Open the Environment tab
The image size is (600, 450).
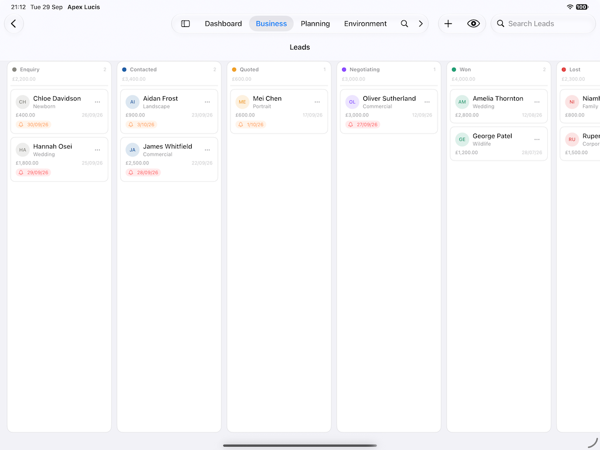(x=365, y=23)
